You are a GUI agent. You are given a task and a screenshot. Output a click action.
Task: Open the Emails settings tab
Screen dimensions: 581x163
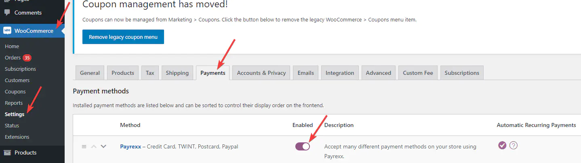tap(305, 73)
